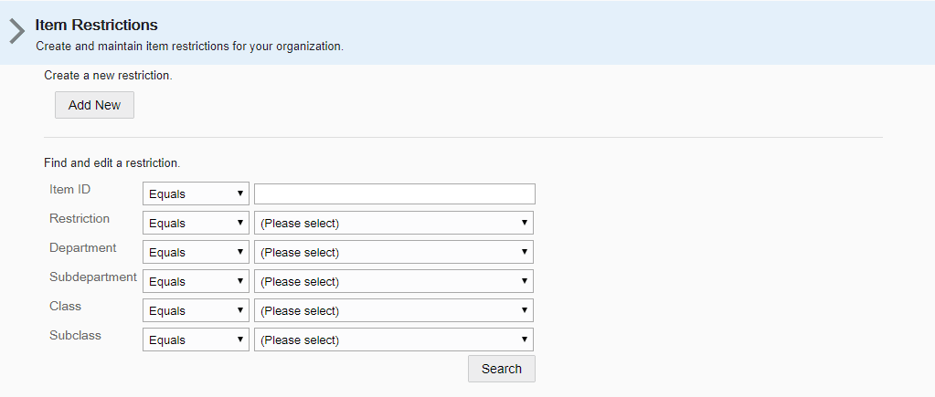
Task: Click the Subdepartment field label
Action: [x=93, y=277]
